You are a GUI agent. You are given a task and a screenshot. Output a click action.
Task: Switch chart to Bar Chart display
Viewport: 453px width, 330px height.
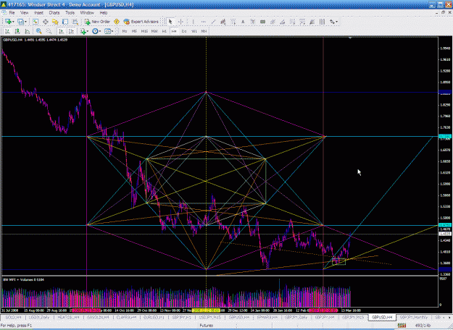7,31
